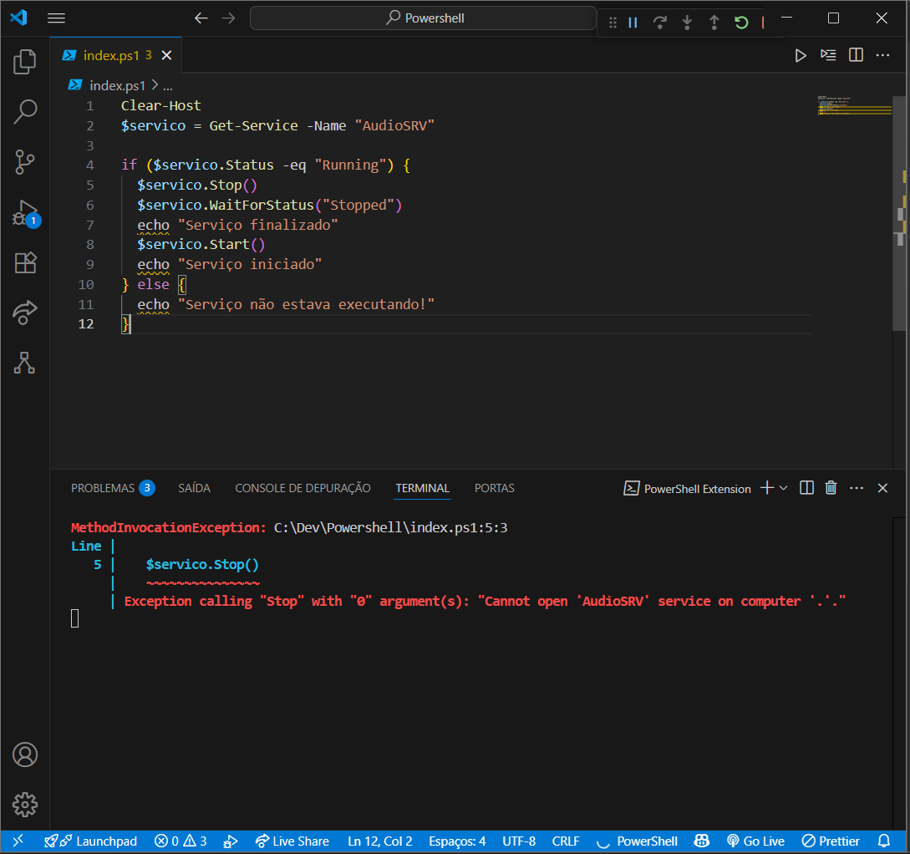Viewport: 910px width, 854px height.
Task: Change indentation via Espaços: 4
Action: 457,841
